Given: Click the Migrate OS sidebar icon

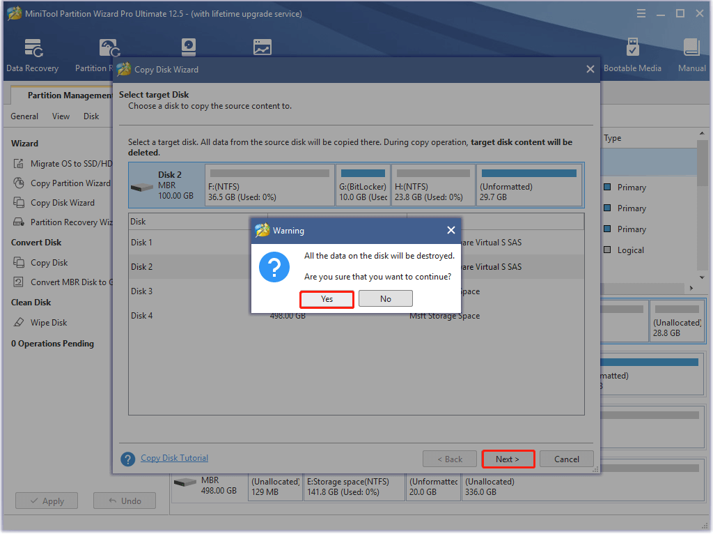Looking at the screenshot, I should (x=18, y=163).
